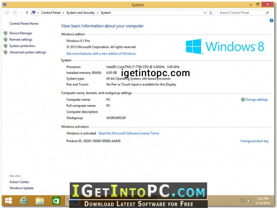The height and width of the screenshot is (208, 277).
Task: Expand the arrow after System and Security breadcrumb
Action: [97, 13]
